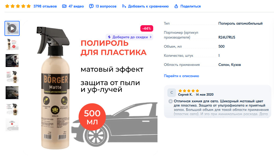Select Добавить к сравнению

pos(148,6)
